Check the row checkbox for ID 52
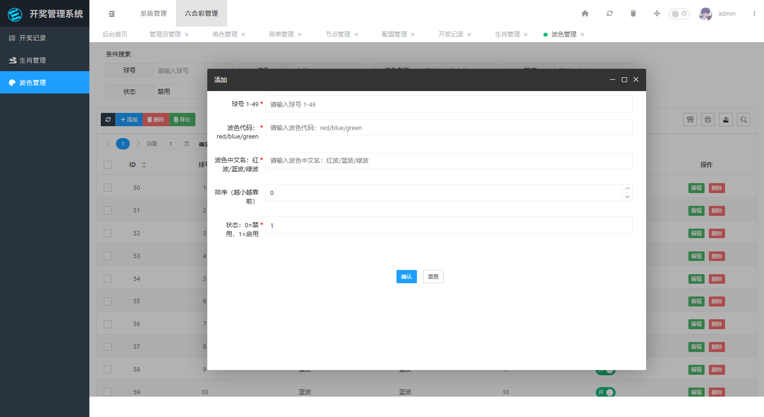The height and width of the screenshot is (417, 764). click(x=108, y=233)
